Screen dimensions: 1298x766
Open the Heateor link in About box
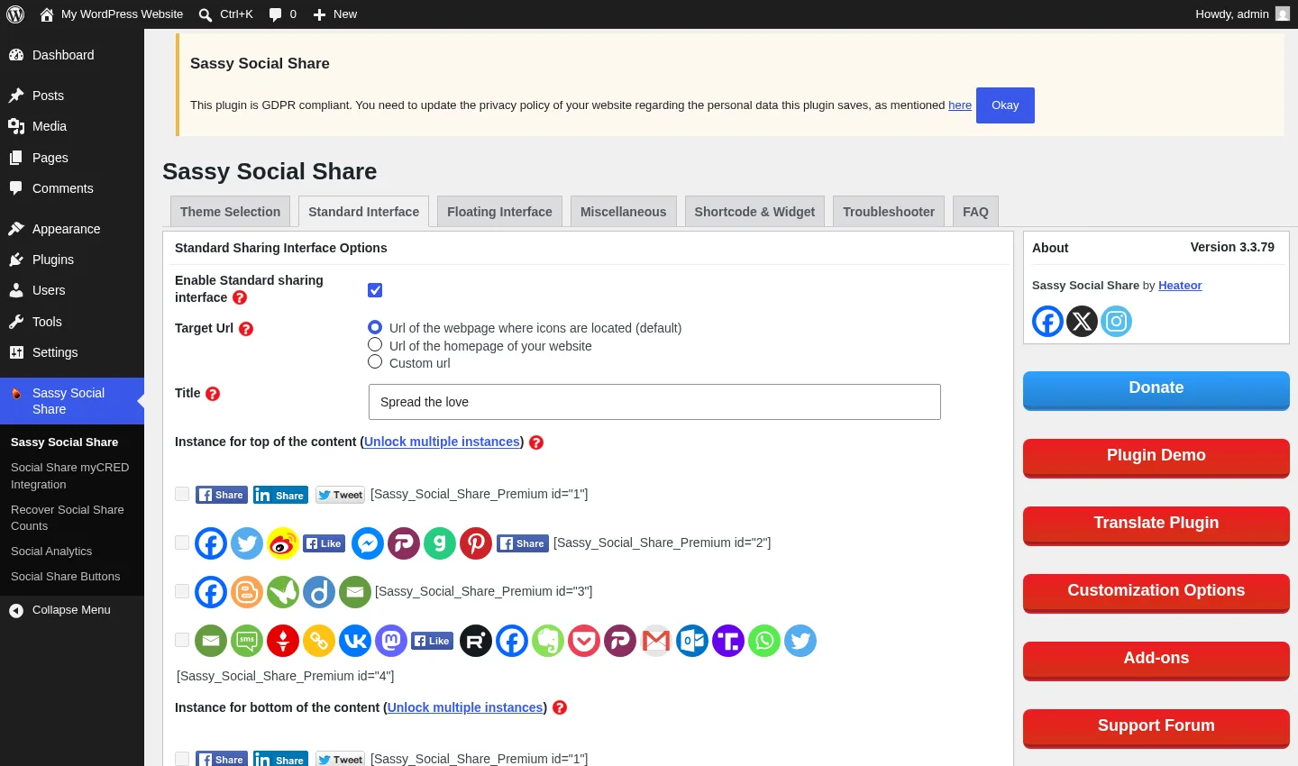click(x=1180, y=286)
